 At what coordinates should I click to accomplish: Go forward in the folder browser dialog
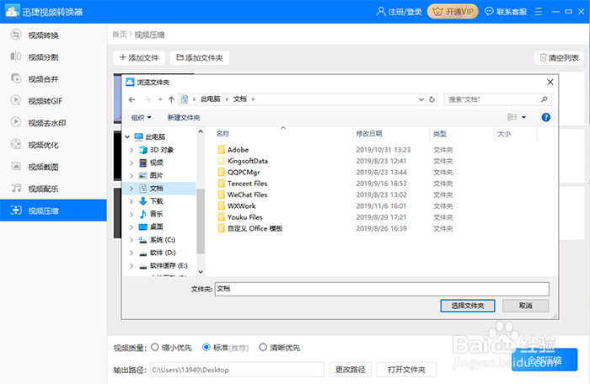[x=147, y=99]
